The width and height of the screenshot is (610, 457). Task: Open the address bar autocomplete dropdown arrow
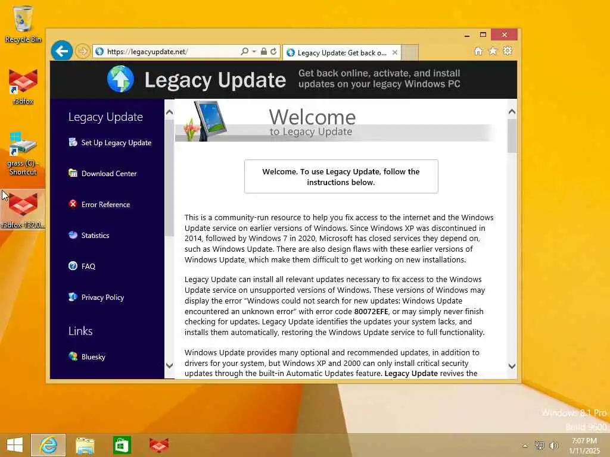254,51
